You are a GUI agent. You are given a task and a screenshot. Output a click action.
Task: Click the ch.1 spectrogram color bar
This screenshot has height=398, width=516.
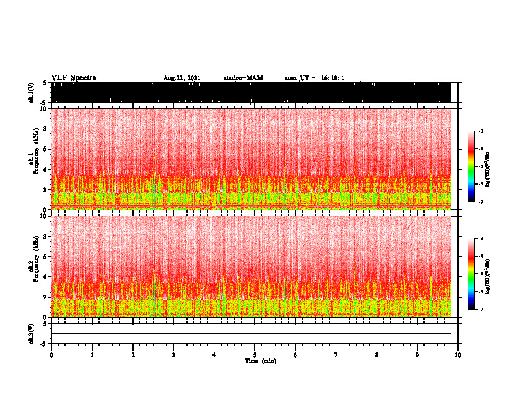(471, 166)
